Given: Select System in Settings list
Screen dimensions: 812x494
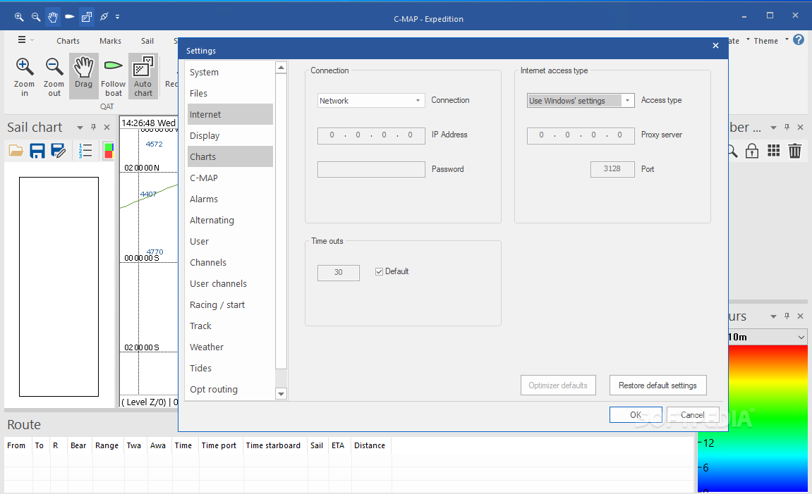Looking at the screenshot, I should coord(230,73).
